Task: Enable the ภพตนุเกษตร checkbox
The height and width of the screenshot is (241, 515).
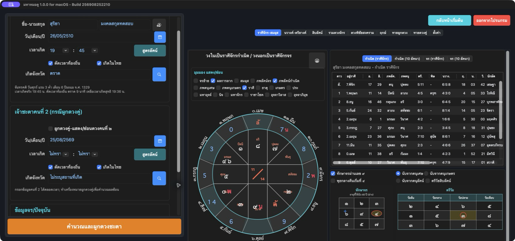Action: click(218, 88)
